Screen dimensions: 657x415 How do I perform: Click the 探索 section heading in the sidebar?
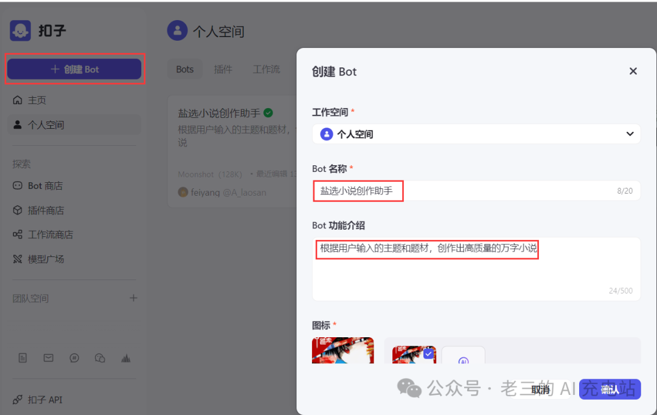click(x=21, y=163)
